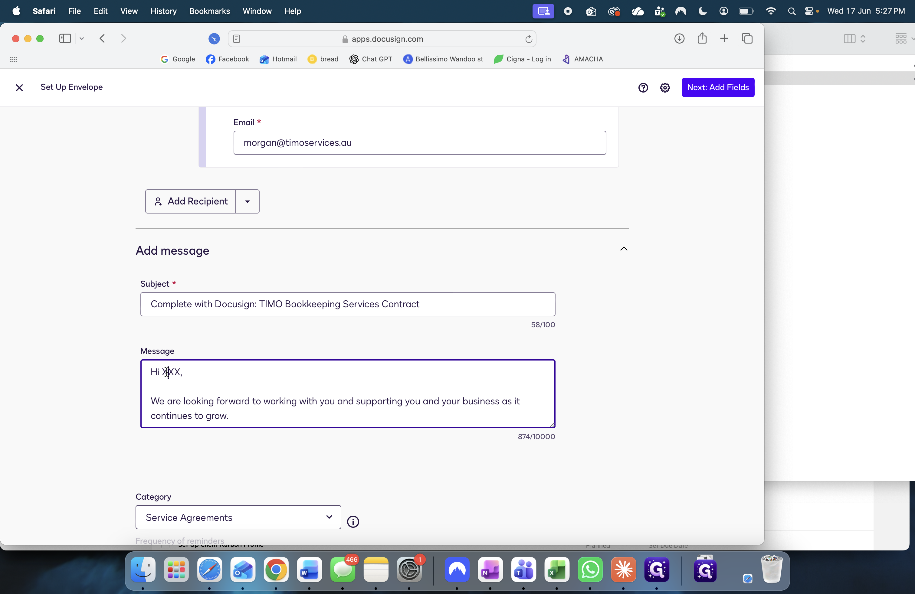Image resolution: width=915 pixels, height=594 pixels.
Task: Click into the Email input field
Action: pos(419,142)
